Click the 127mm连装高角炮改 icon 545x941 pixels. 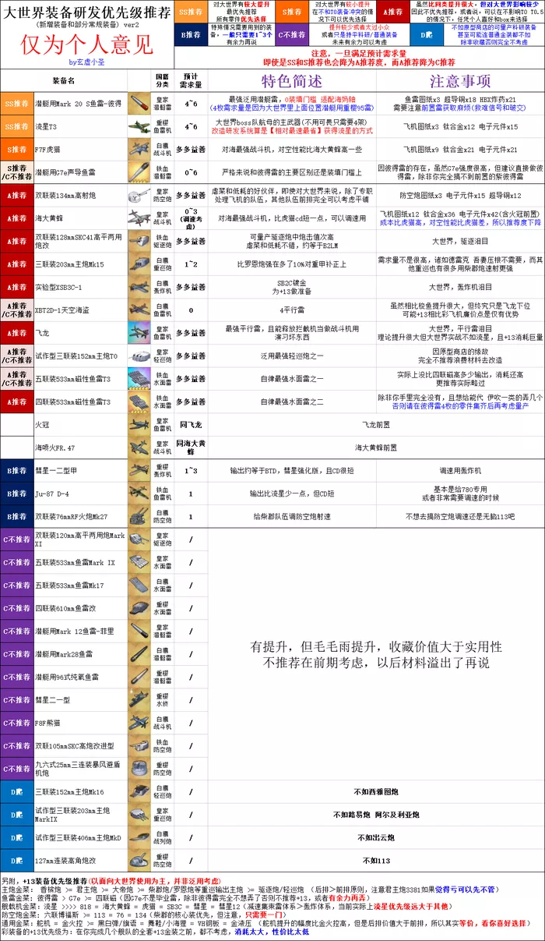click(x=141, y=860)
